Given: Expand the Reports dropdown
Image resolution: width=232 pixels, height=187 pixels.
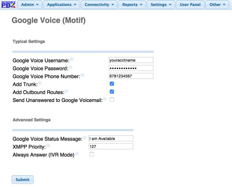Looking at the screenshot, I should click(132, 4).
